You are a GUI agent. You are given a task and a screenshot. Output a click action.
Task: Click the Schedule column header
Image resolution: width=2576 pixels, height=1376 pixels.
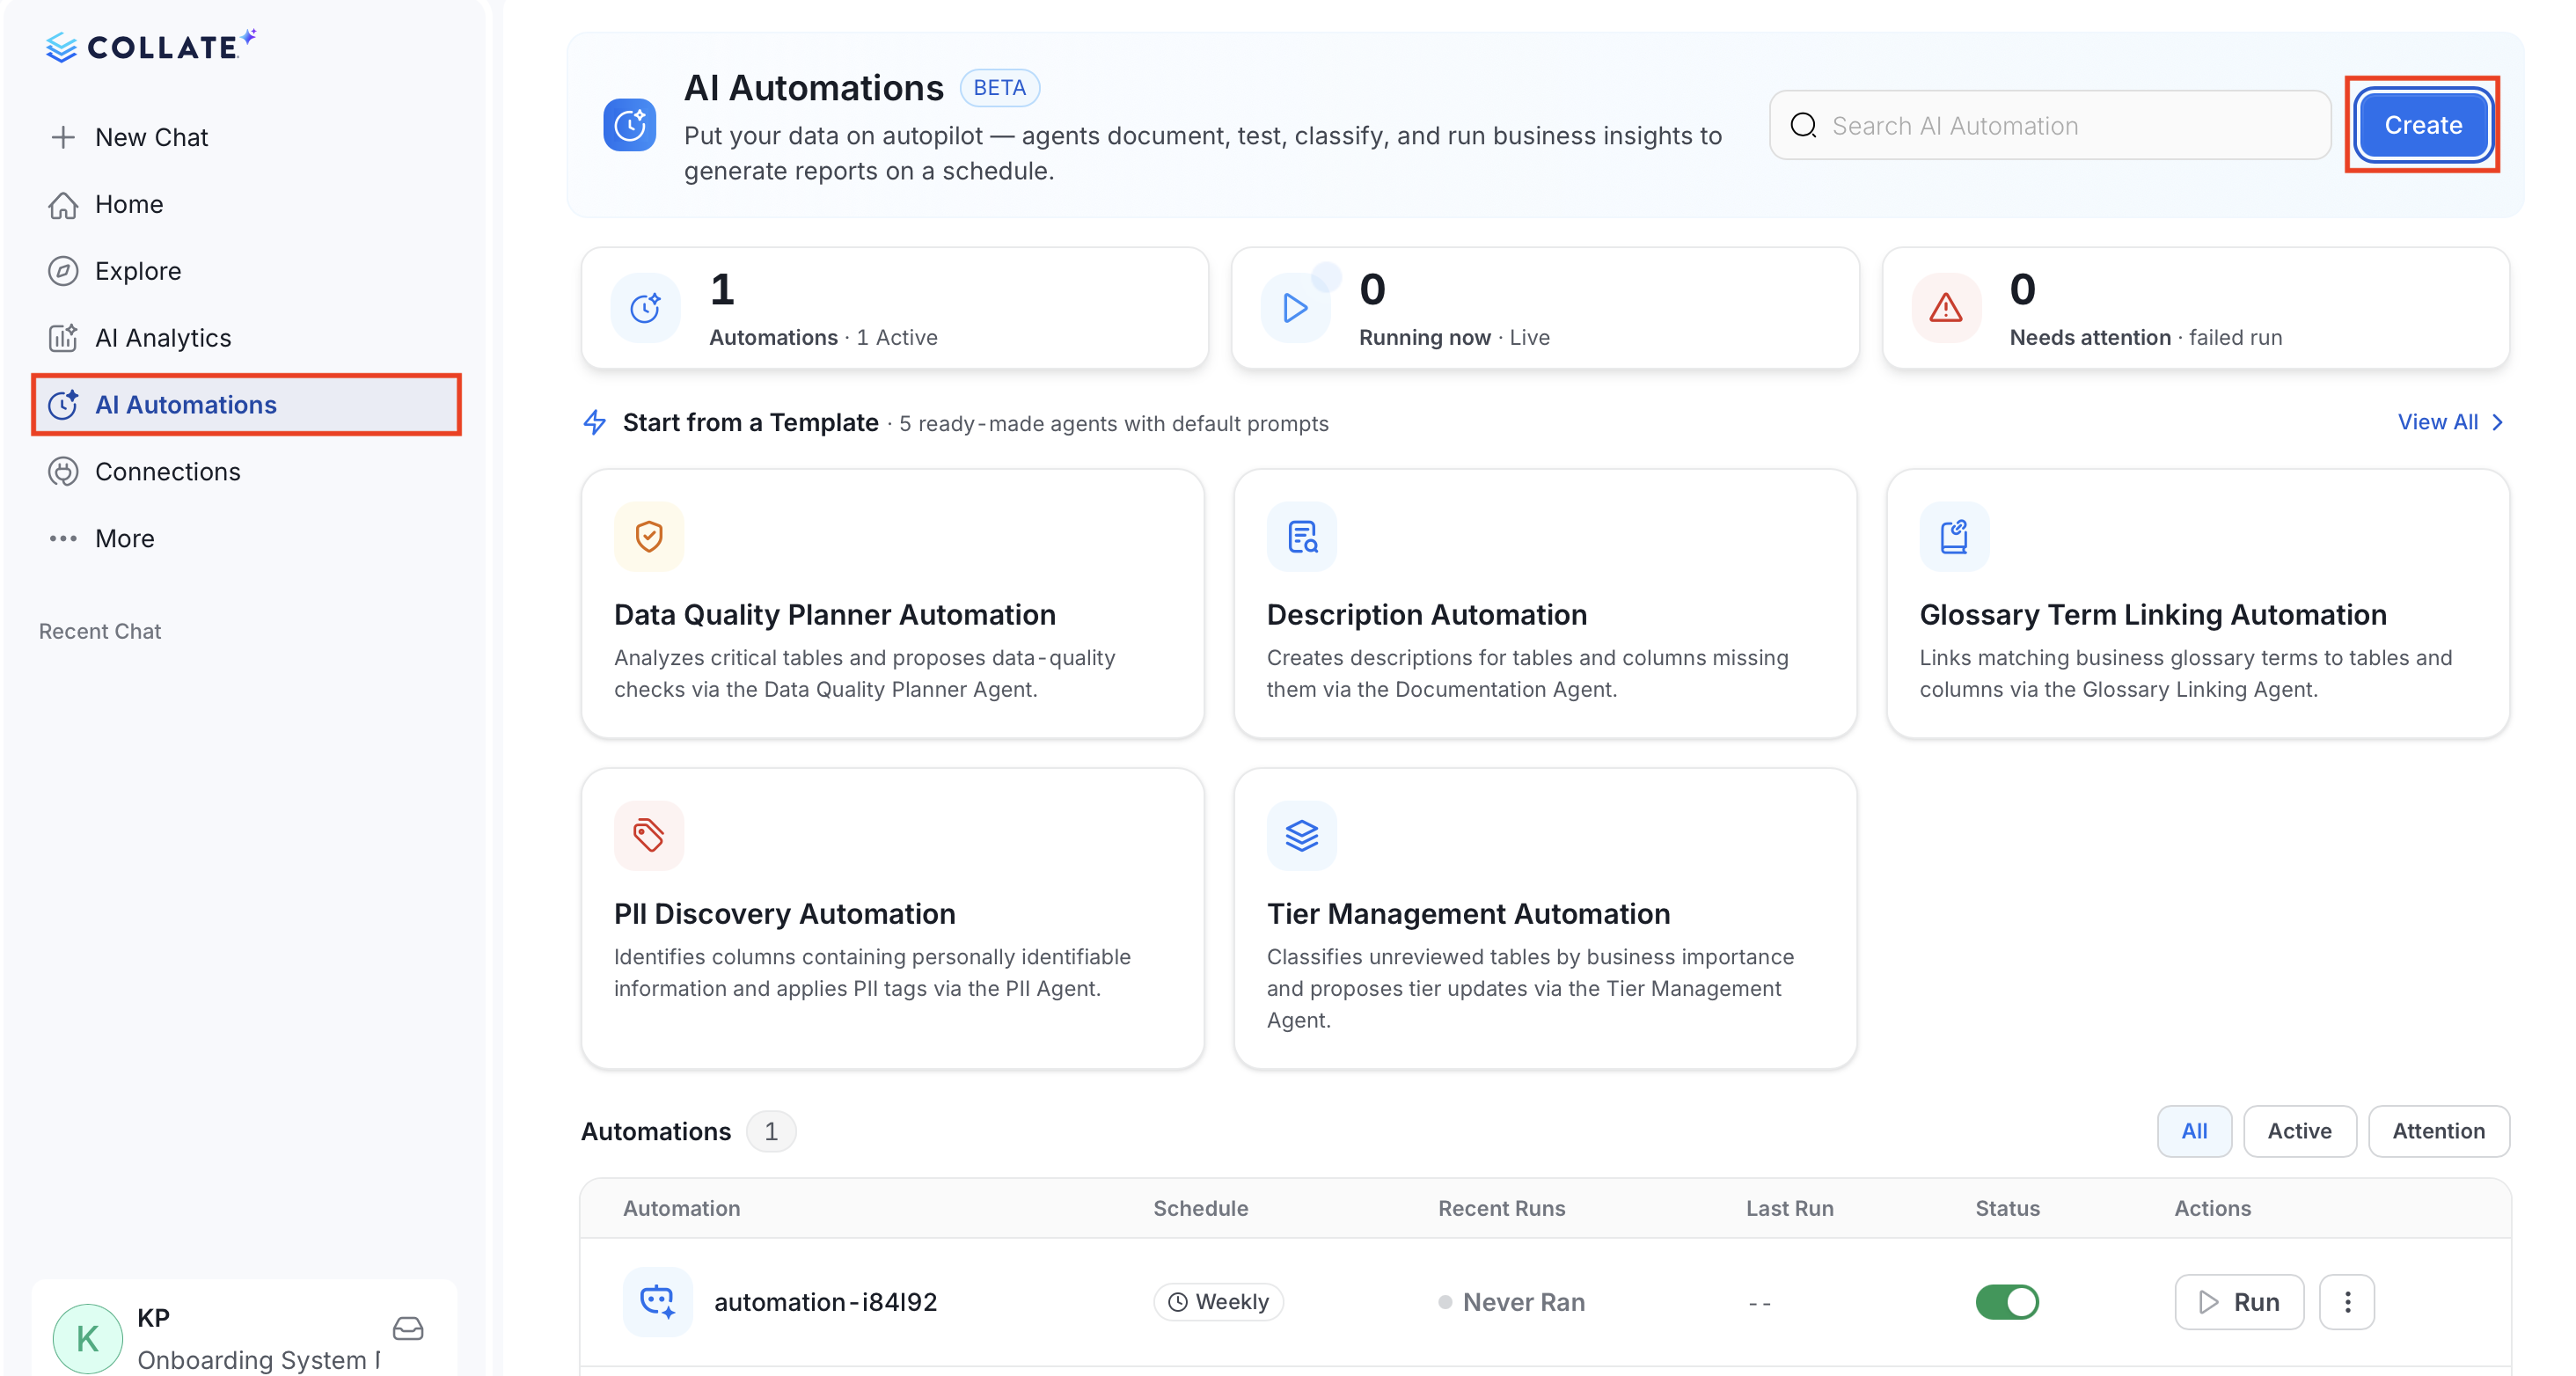(1200, 1207)
